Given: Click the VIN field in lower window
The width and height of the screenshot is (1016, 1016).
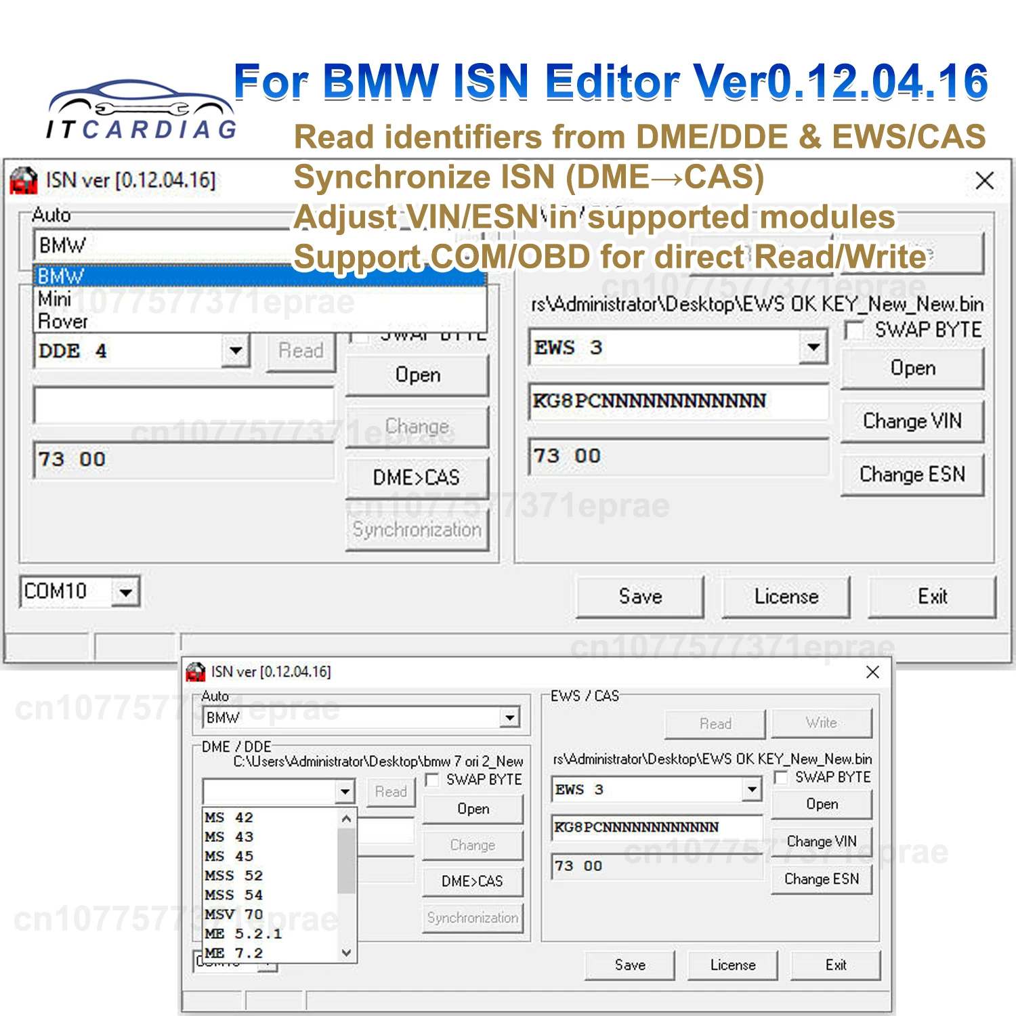Looking at the screenshot, I should (658, 828).
